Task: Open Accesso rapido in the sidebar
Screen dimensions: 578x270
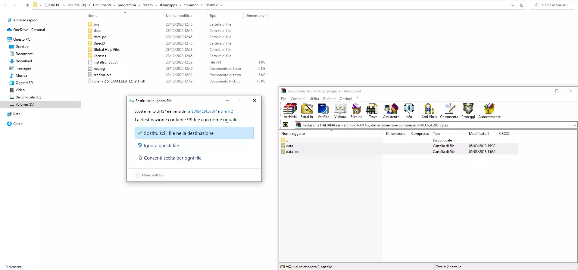Action: (x=25, y=20)
